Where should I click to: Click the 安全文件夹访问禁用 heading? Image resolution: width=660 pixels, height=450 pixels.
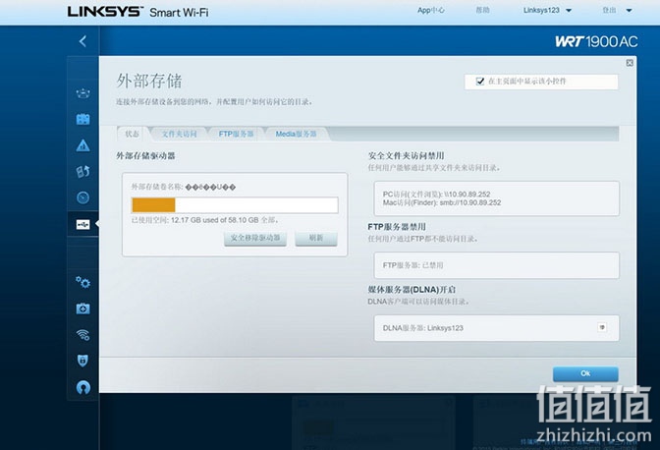point(407,156)
